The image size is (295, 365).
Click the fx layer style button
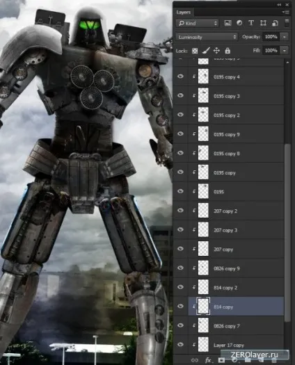[207, 361]
